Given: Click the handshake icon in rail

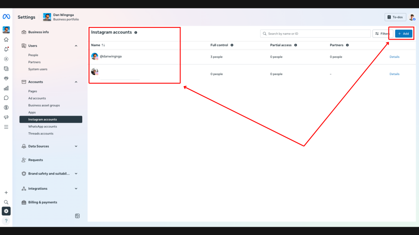Looking at the screenshot, I should point(6,78).
